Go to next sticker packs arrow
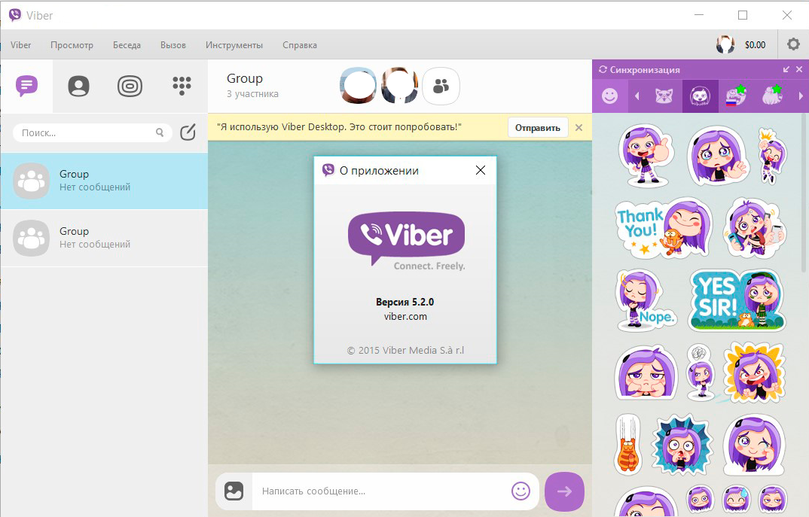This screenshot has height=517, width=809. 801,96
